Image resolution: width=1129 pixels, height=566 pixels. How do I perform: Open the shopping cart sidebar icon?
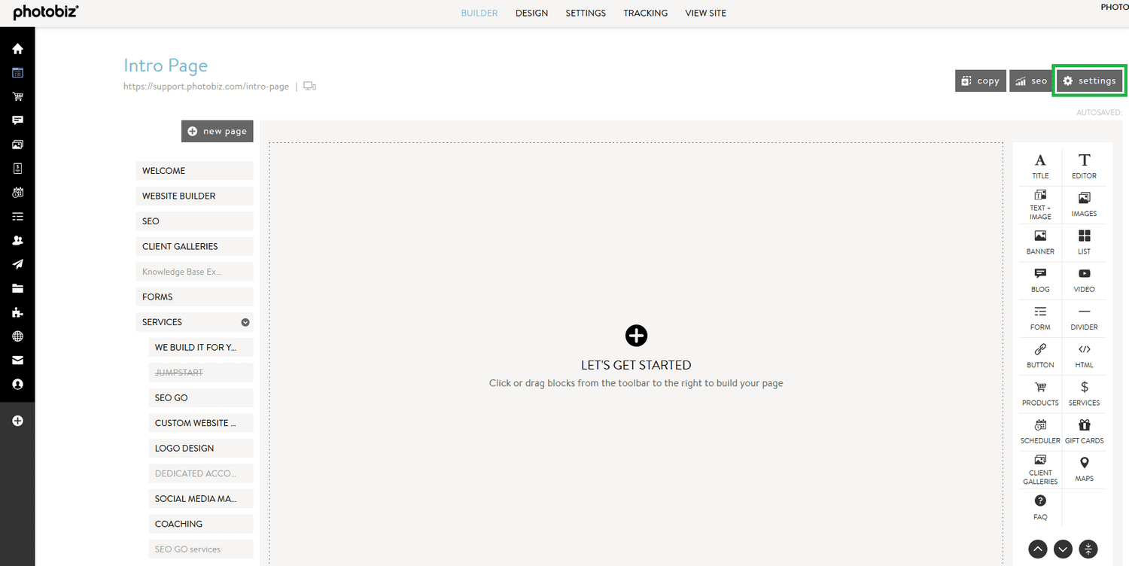[17, 96]
